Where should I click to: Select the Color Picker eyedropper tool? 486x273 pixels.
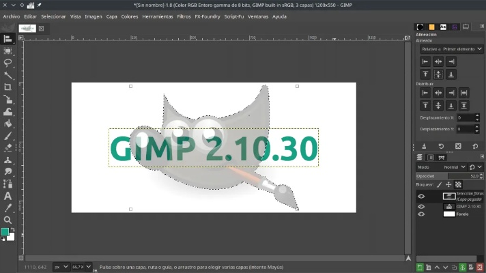coord(8,208)
